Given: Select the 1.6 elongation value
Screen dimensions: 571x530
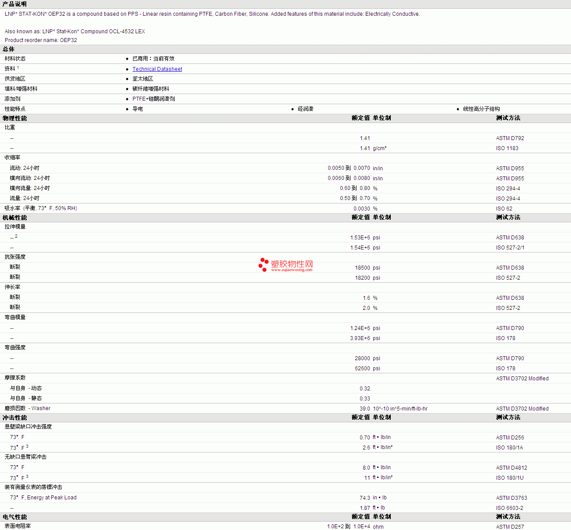Looking at the screenshot, I should click(x=366, y=298).
